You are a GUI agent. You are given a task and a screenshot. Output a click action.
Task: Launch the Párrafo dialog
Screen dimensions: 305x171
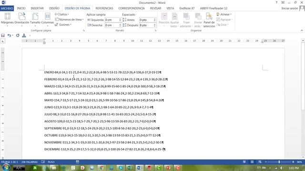coord(155,30)
